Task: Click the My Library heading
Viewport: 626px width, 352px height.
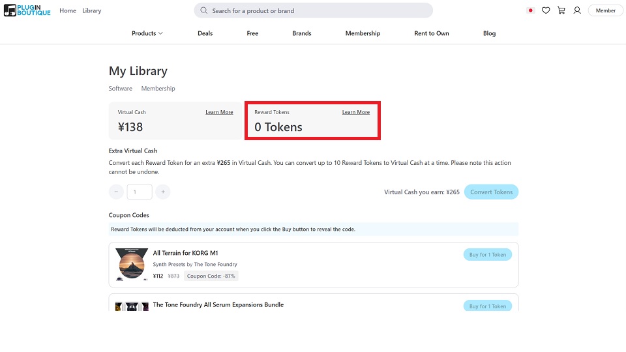Action: pyautogui.click(x=138, y=71)
